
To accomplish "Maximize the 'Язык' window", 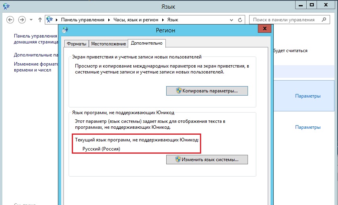I will pyautogui.click(x=312, y=5).
